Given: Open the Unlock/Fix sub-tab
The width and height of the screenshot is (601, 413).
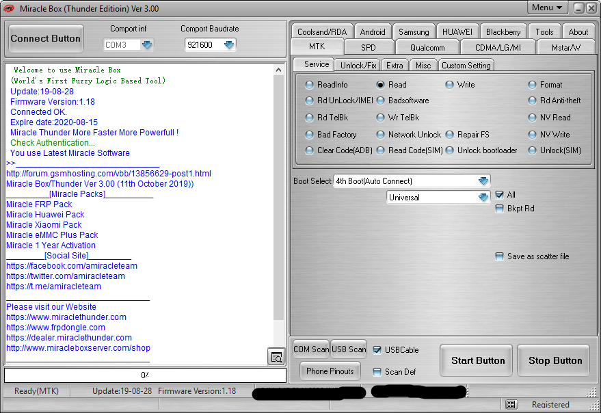Looking at the screenshot, I should [x=358, y=66].
